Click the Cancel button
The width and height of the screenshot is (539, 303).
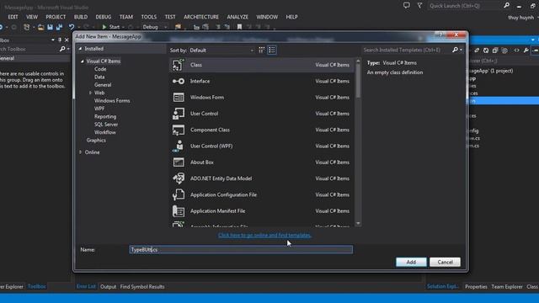click(x=445, y=262)
